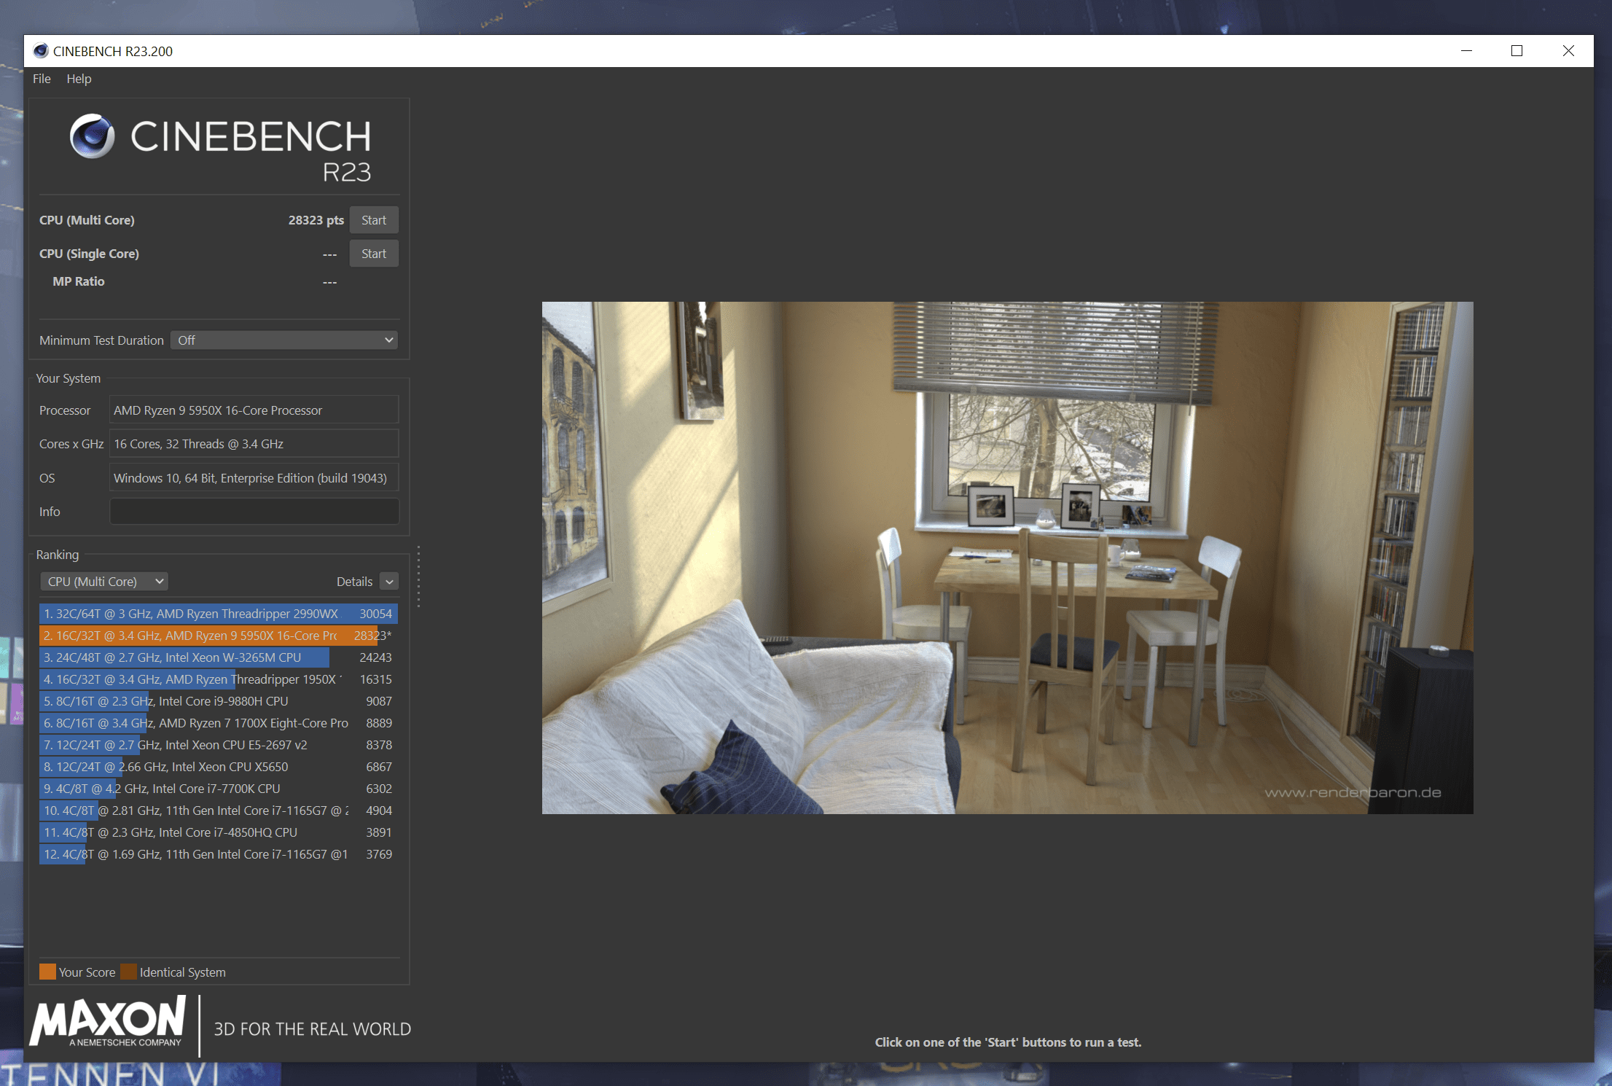
Task: Select ranking row Xeon CPU X5650
Action: click(x=219, y=767)
